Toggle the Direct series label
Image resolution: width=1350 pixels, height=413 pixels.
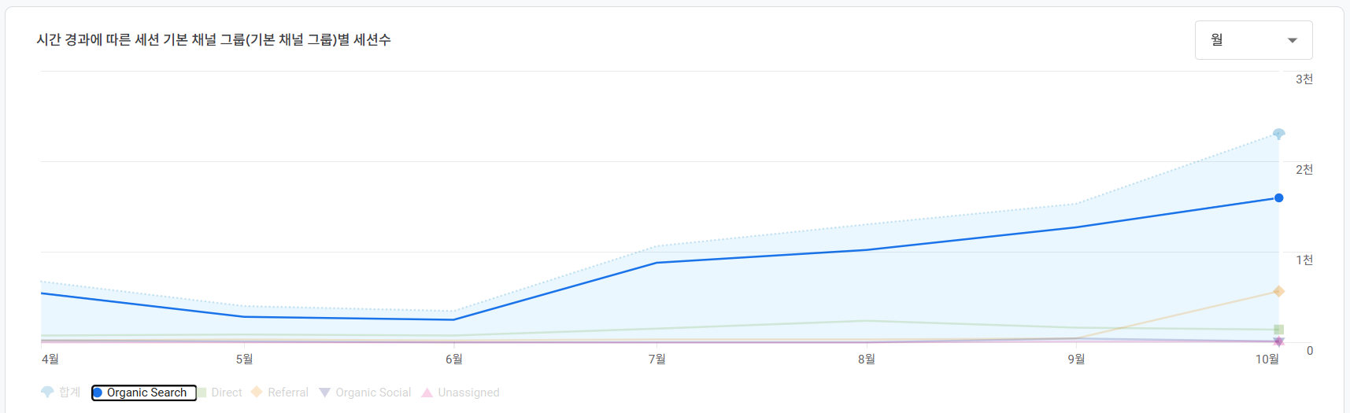(x=227, y=393)
